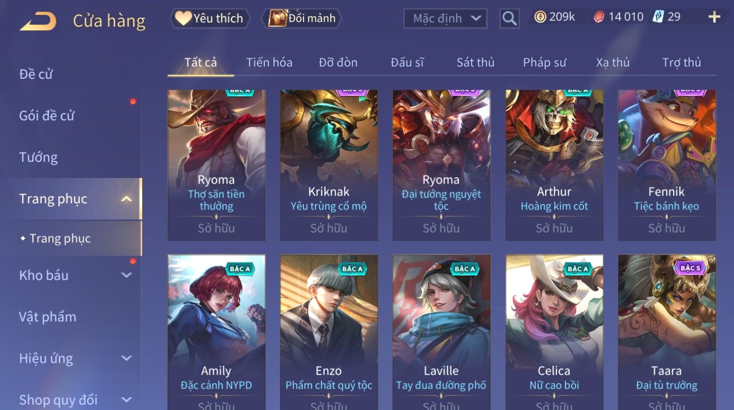This screenshot has width=734, height=410.
Task: Switch to the Pháp sư tab
Action: 545,62
